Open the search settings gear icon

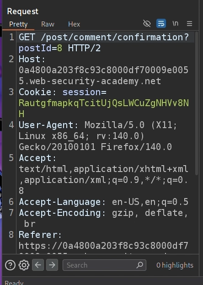point(24,265)
